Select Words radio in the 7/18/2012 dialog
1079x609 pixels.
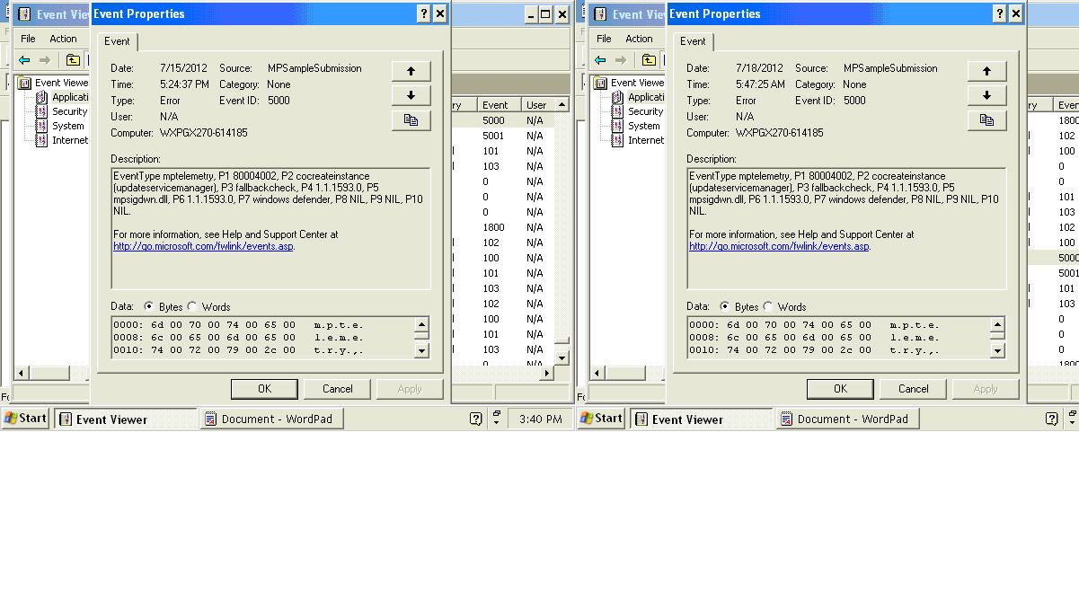[769, 306]
